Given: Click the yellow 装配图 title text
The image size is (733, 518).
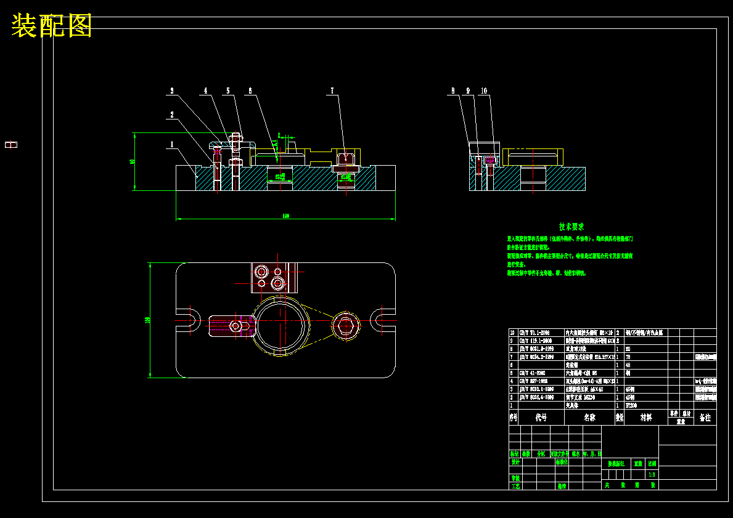Looking at the screenshot, I should point(51,25).
